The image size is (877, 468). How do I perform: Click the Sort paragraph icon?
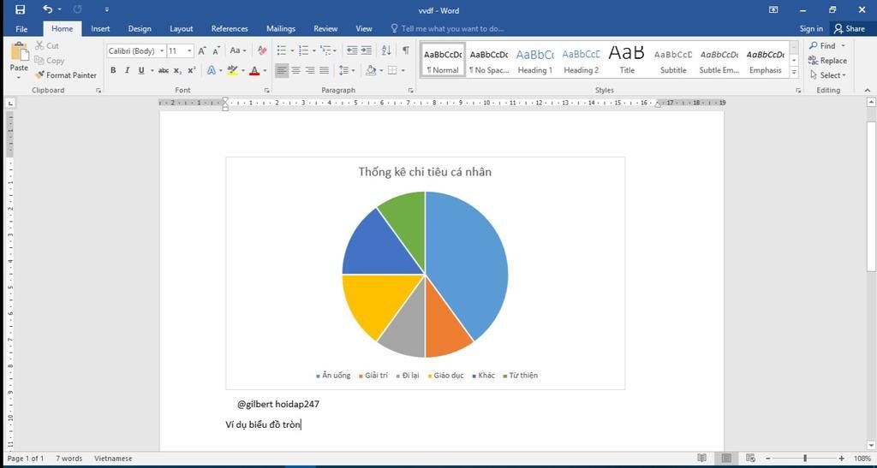[x=386, y=50]
